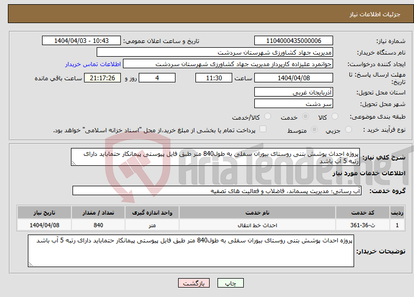This screenshot has width=414, height=297.
Task: Click the تعداد / مقدار column header
Action: coord(98,213)
